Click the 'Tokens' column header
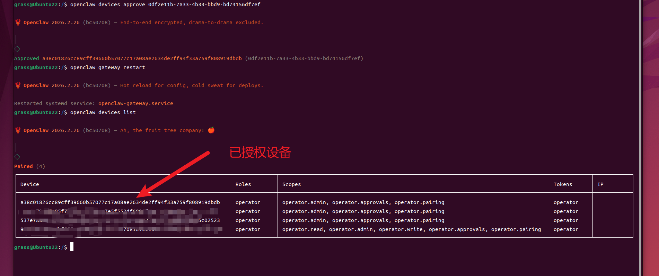 click(563, 184)
